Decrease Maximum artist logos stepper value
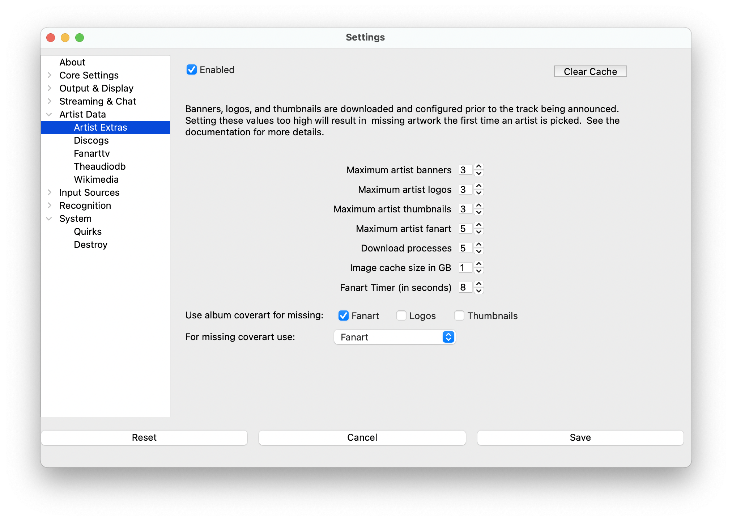Viewport: 732px width, 521px height. [x=479, y=193]
